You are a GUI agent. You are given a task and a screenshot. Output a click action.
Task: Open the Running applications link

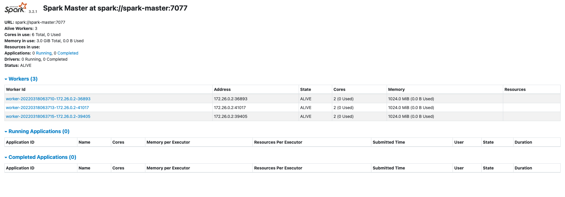click(44, 53)
